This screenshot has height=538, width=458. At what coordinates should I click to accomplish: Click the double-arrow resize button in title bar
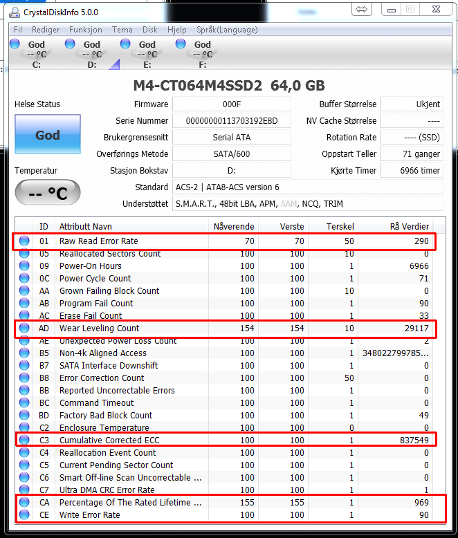click(x=362, y=9)
